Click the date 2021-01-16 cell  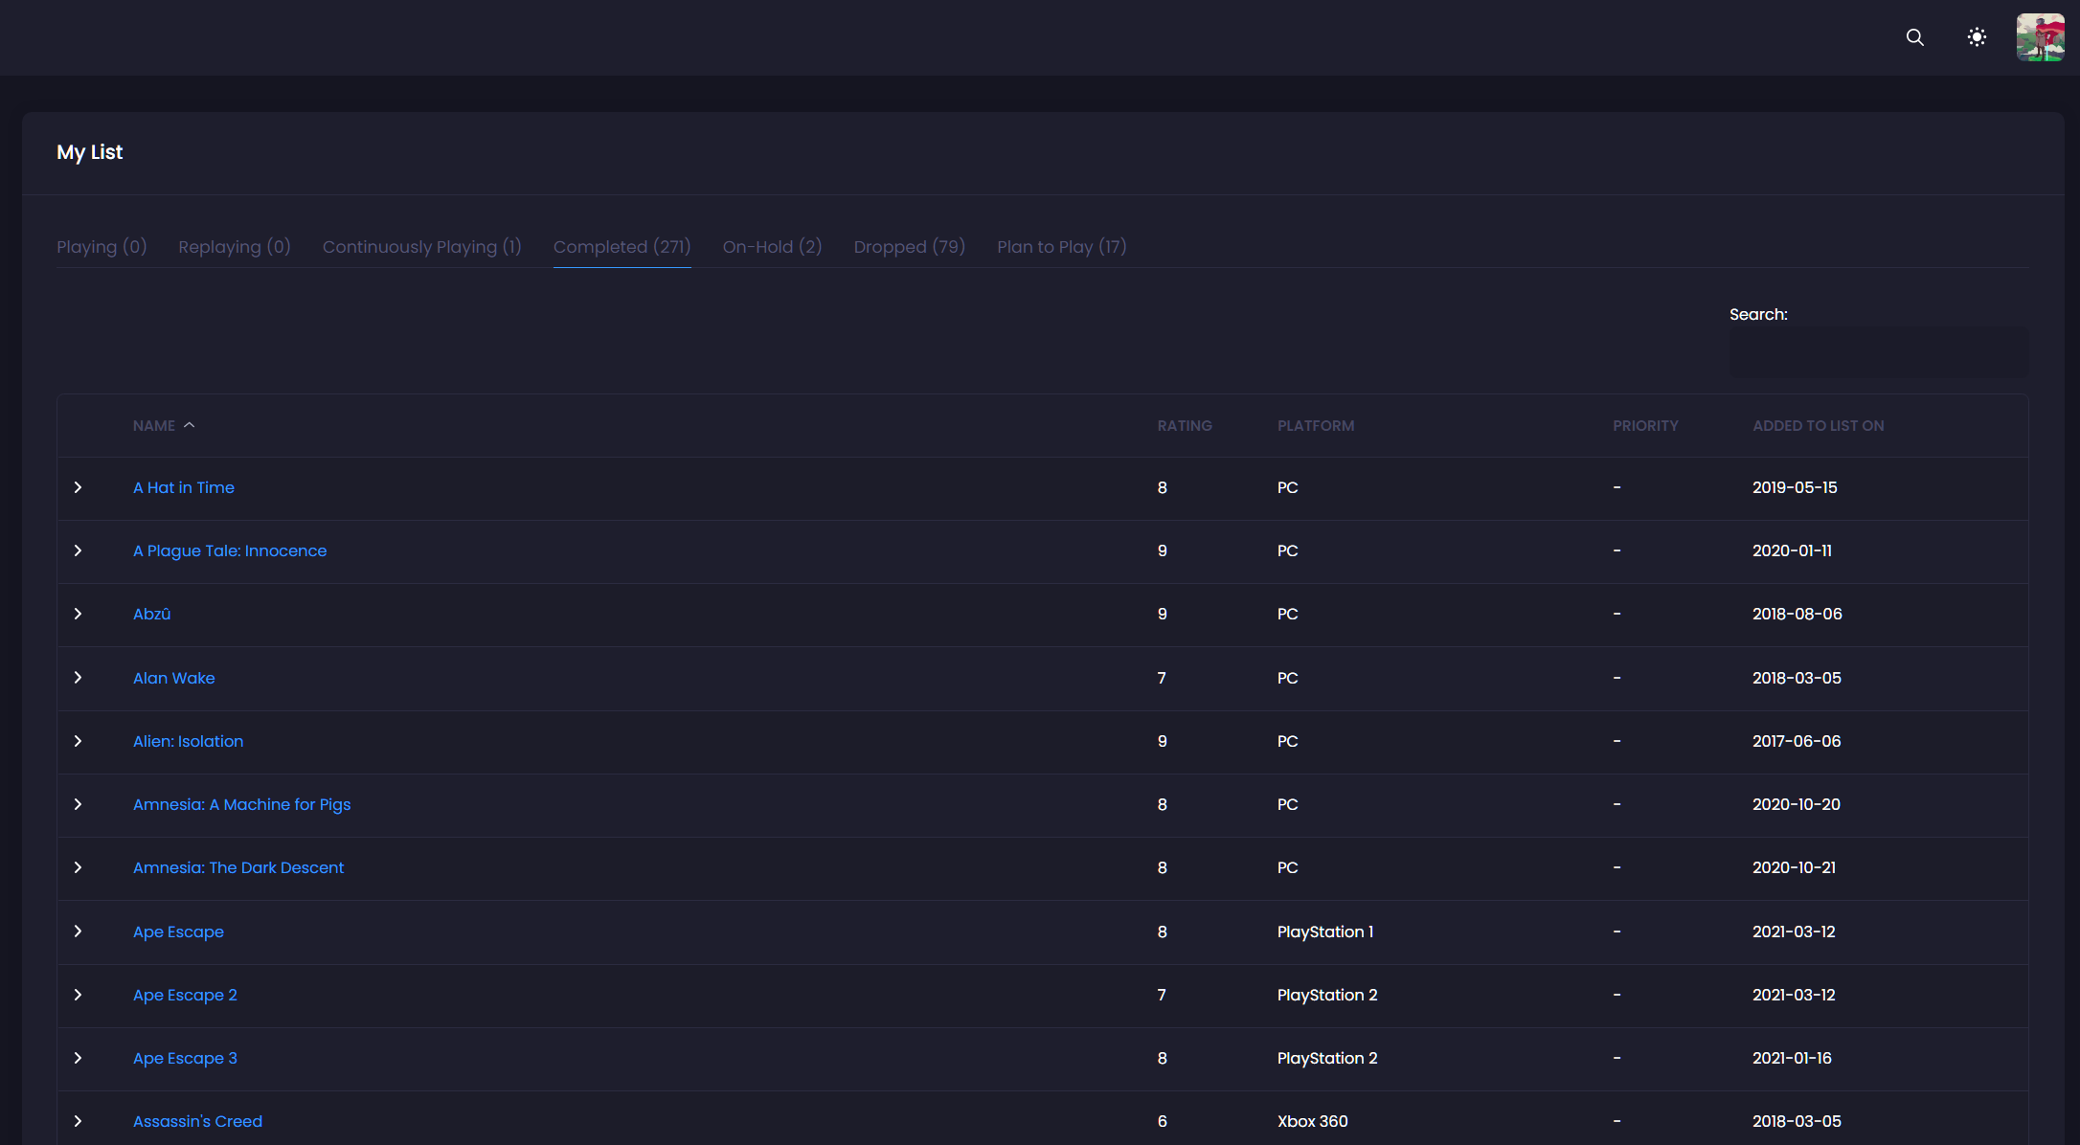(x=1792, y=1058)
